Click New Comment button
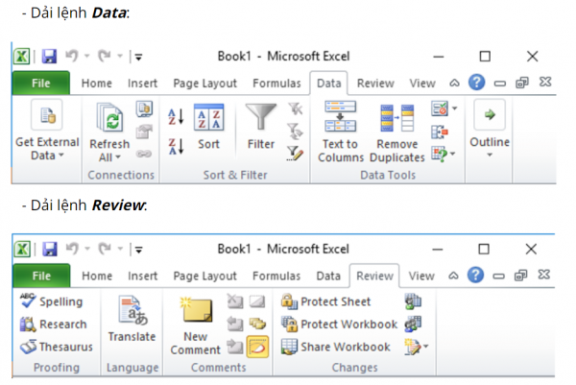The image size is (576, 385). click(x=196, y=326)
